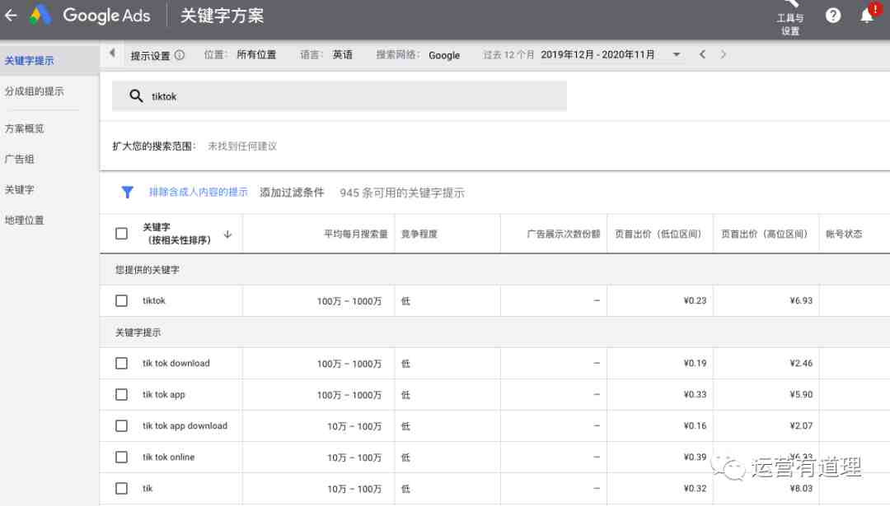Go back using the left arrow
The height and width of the screenshot is (506, 890).
11,16
